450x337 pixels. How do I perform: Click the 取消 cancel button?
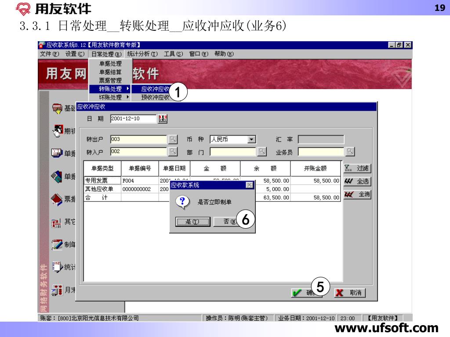coord(350,293)
